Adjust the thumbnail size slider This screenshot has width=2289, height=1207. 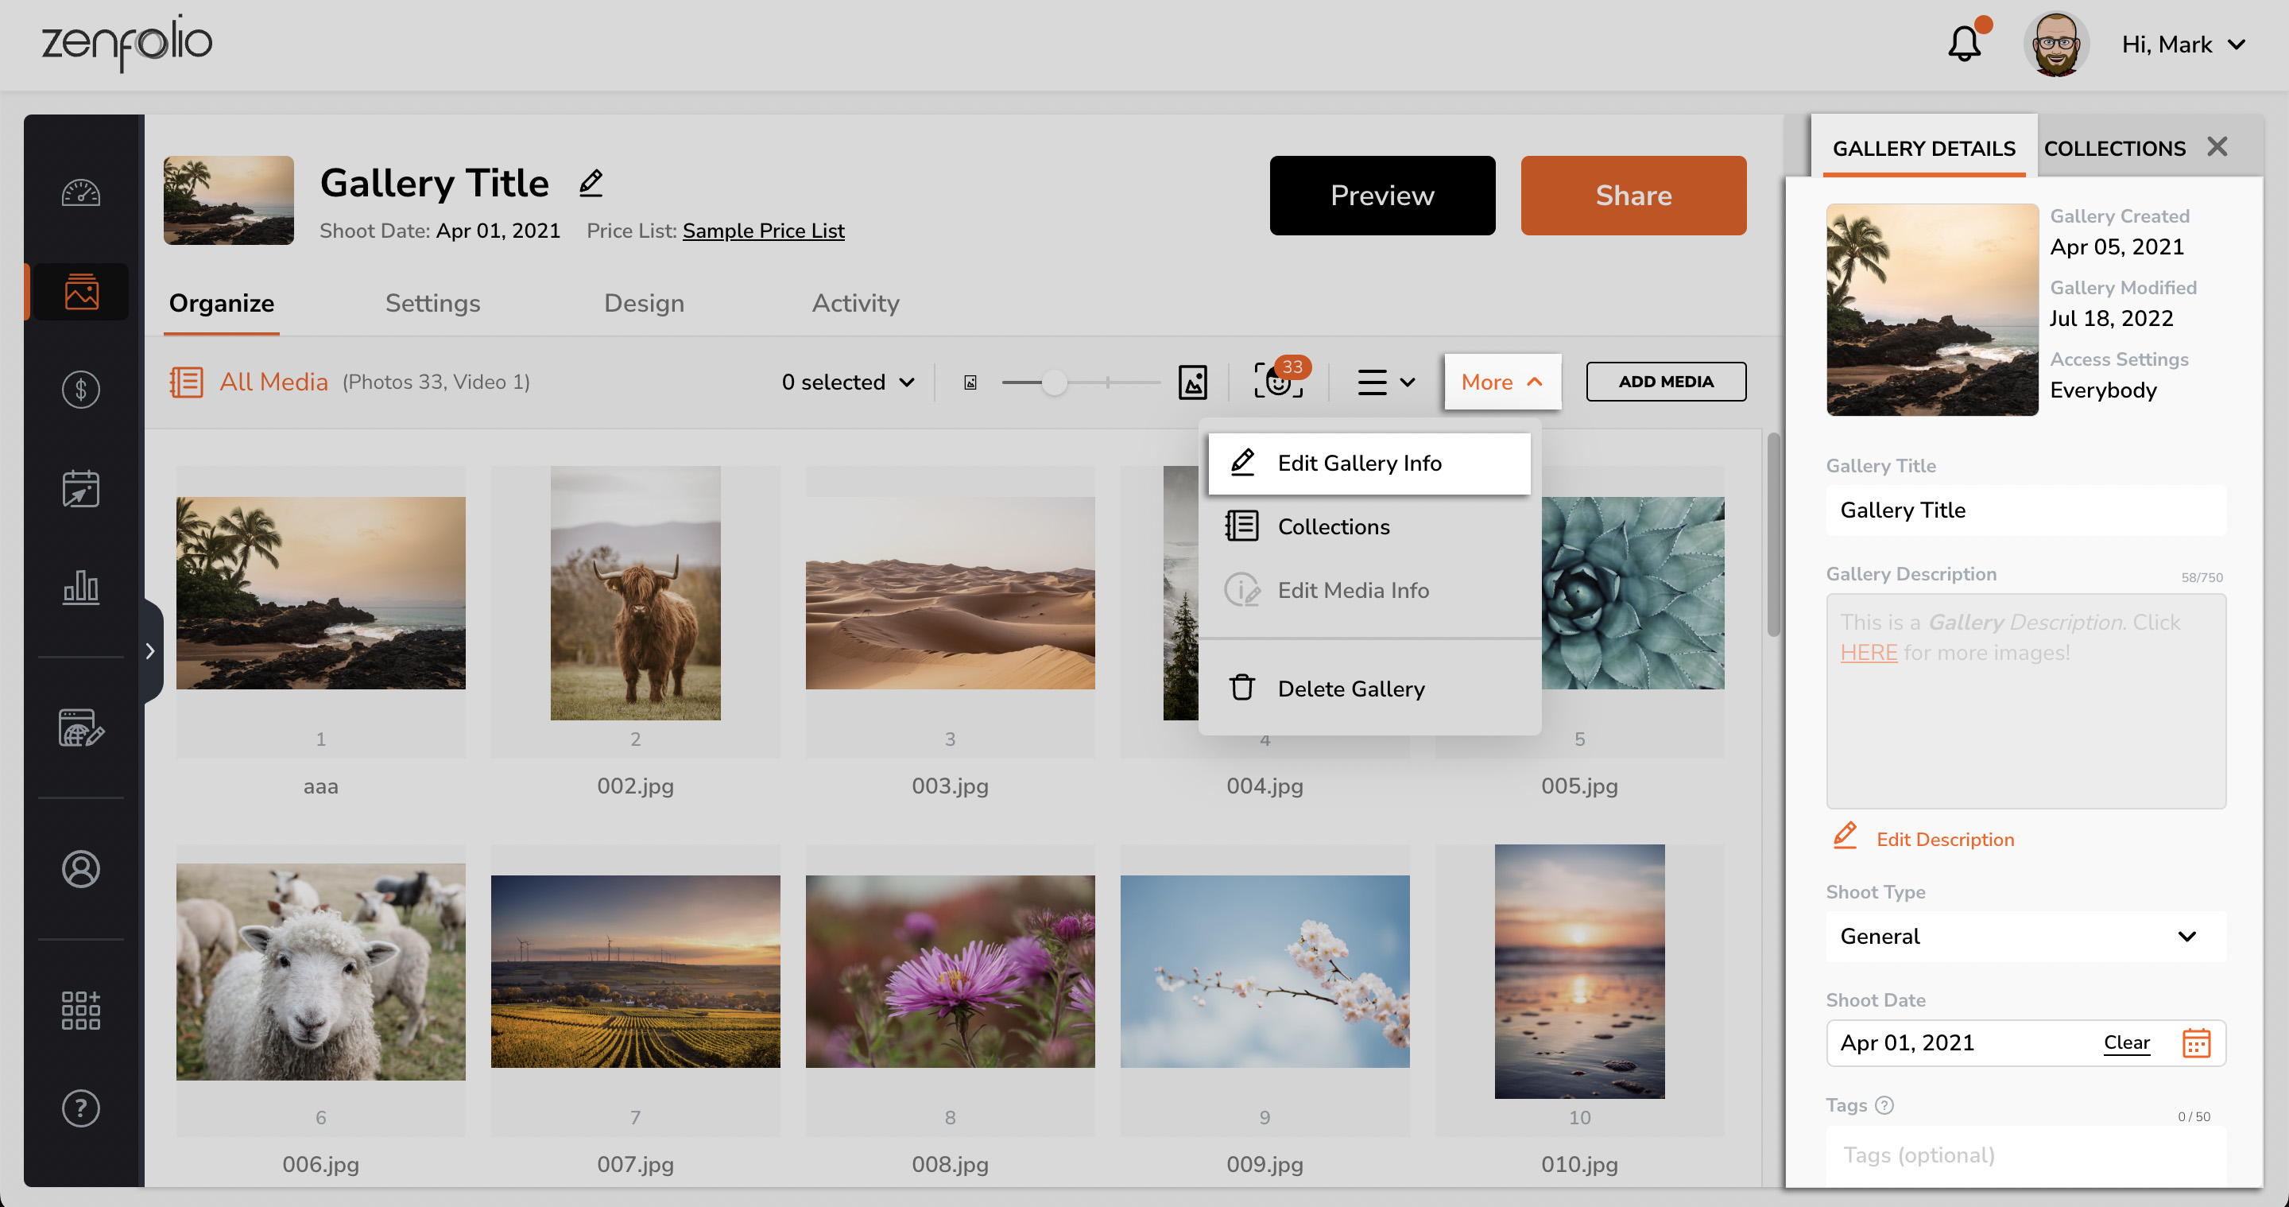point(1055,382)
